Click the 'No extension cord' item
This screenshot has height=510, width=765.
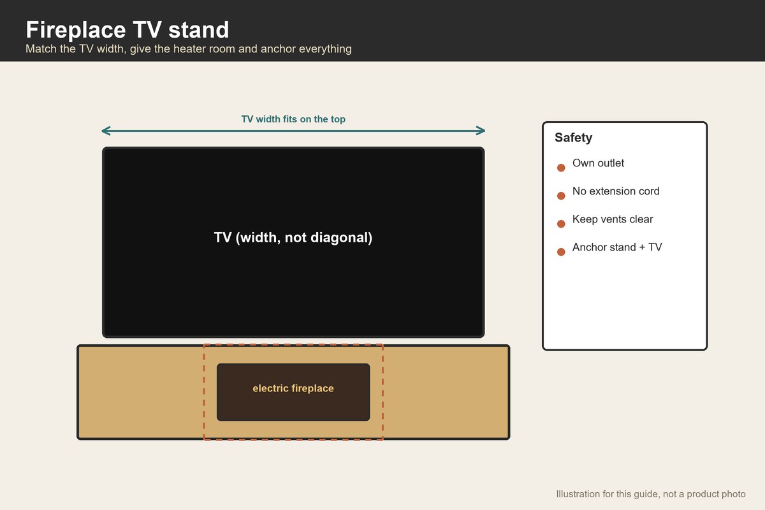point(616,191)
